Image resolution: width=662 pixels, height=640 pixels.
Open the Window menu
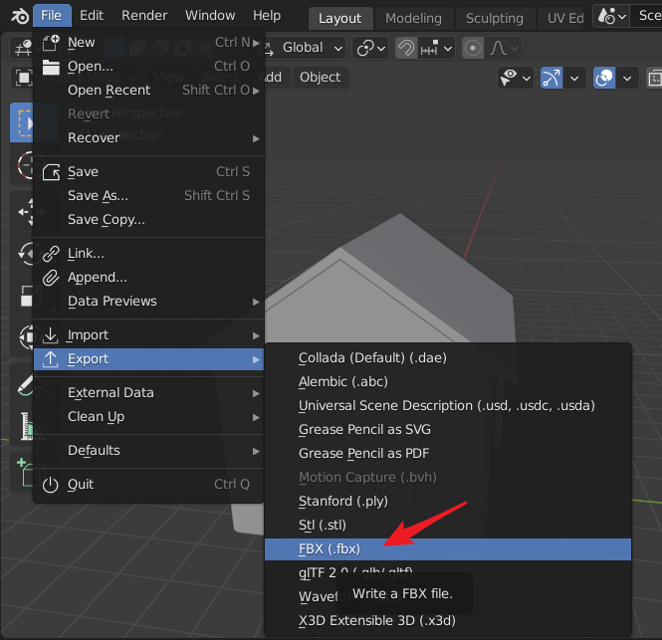point(210,16)
